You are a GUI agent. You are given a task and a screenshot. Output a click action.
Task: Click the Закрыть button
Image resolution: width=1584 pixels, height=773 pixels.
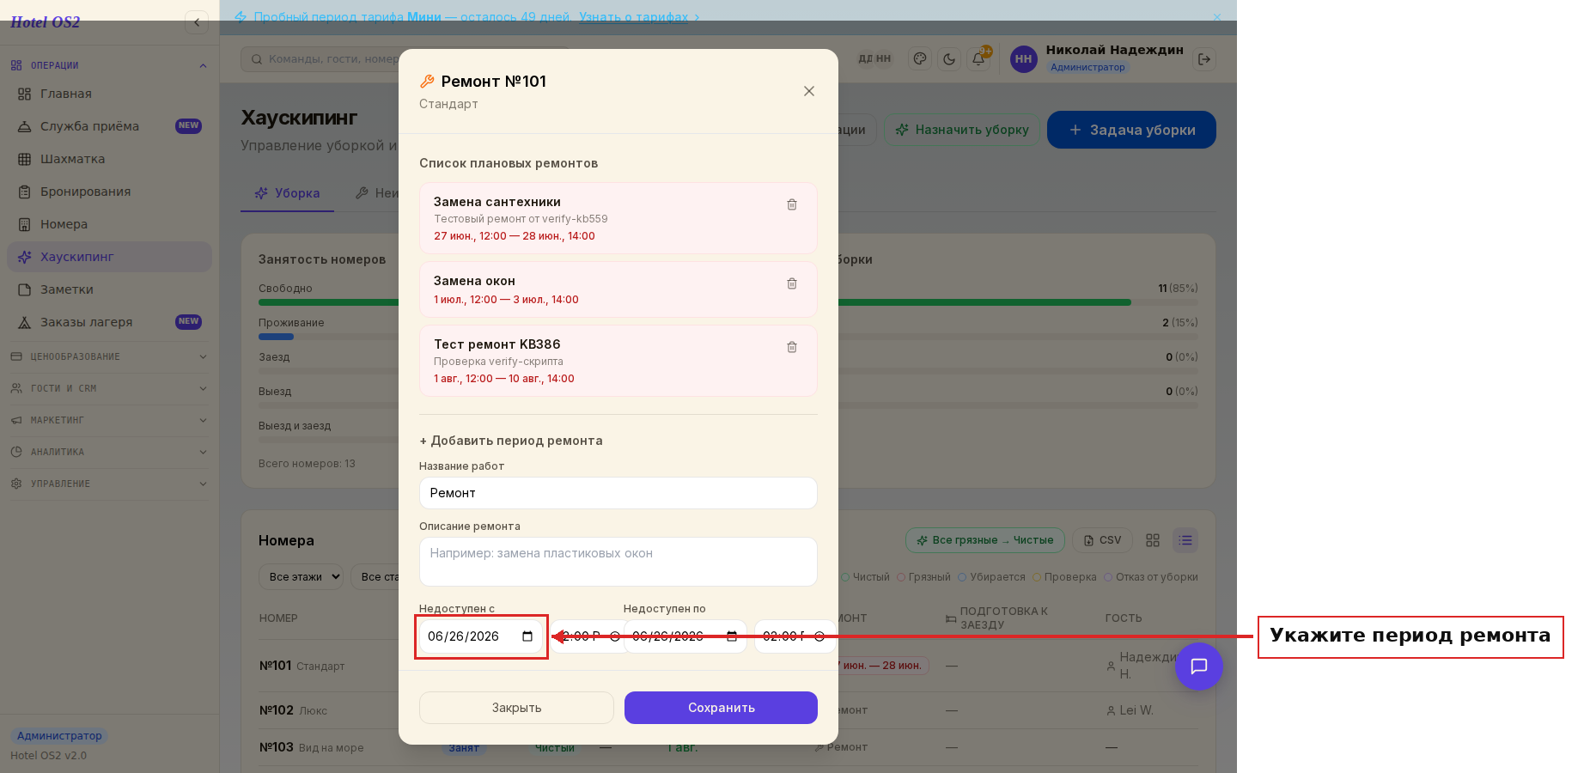516,708
